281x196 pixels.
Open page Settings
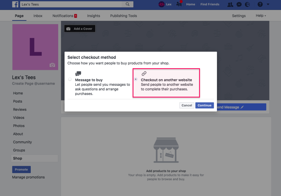tap(239, 16)
